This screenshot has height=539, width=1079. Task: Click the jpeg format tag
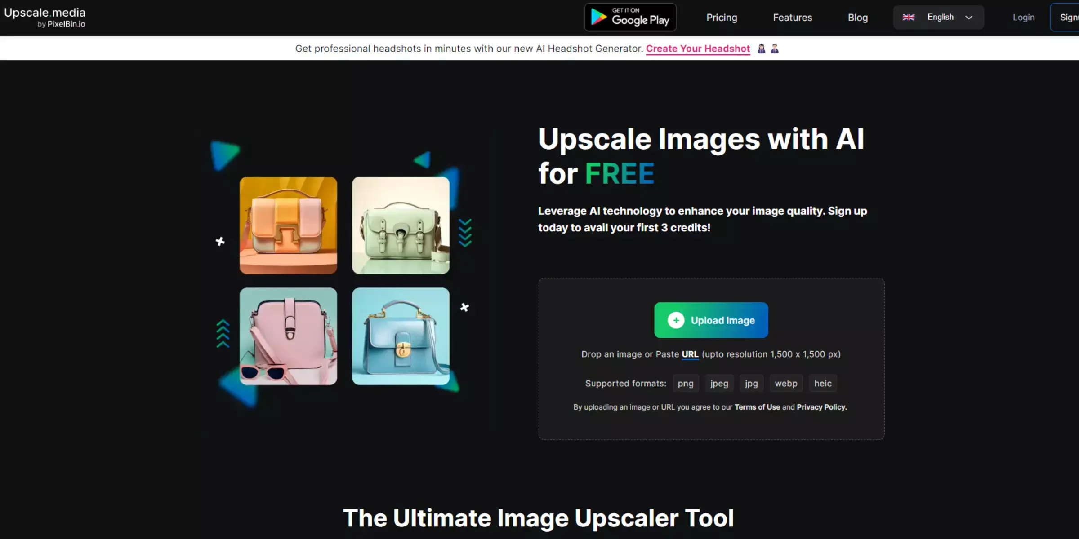click(719, 384)
